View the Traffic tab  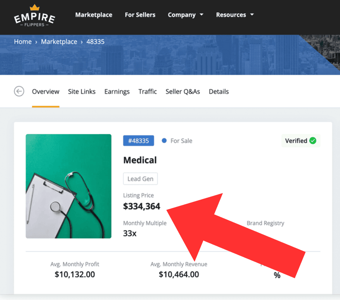pyautogui.click(x=148, y=92)
